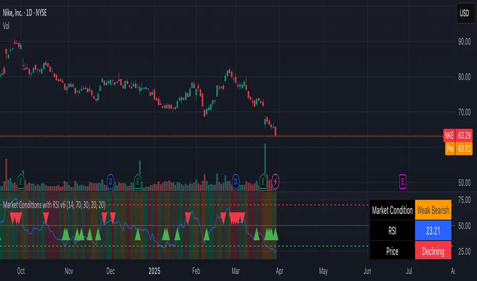Click the NKE 63.29 last price label
This screenshot has width=477, height=281.
[x=458, y=135]
